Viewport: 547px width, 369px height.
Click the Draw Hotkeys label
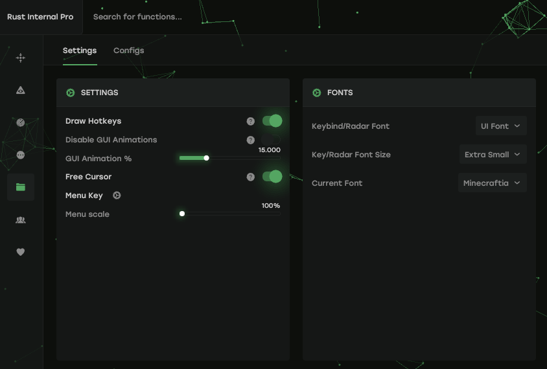pyautogui.click(x=93, y=121)
